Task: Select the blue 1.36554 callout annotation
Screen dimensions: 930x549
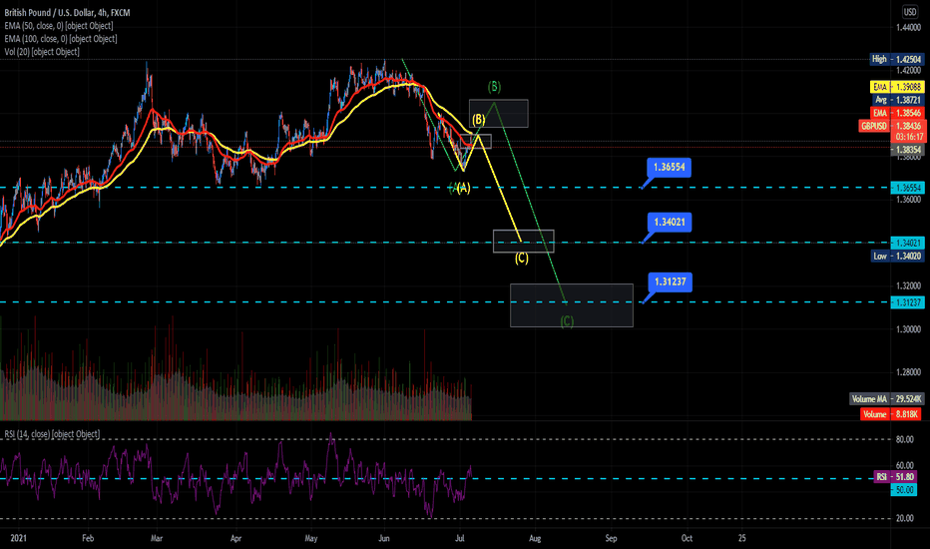Action: pyautogui.click(x=669, y=168)
